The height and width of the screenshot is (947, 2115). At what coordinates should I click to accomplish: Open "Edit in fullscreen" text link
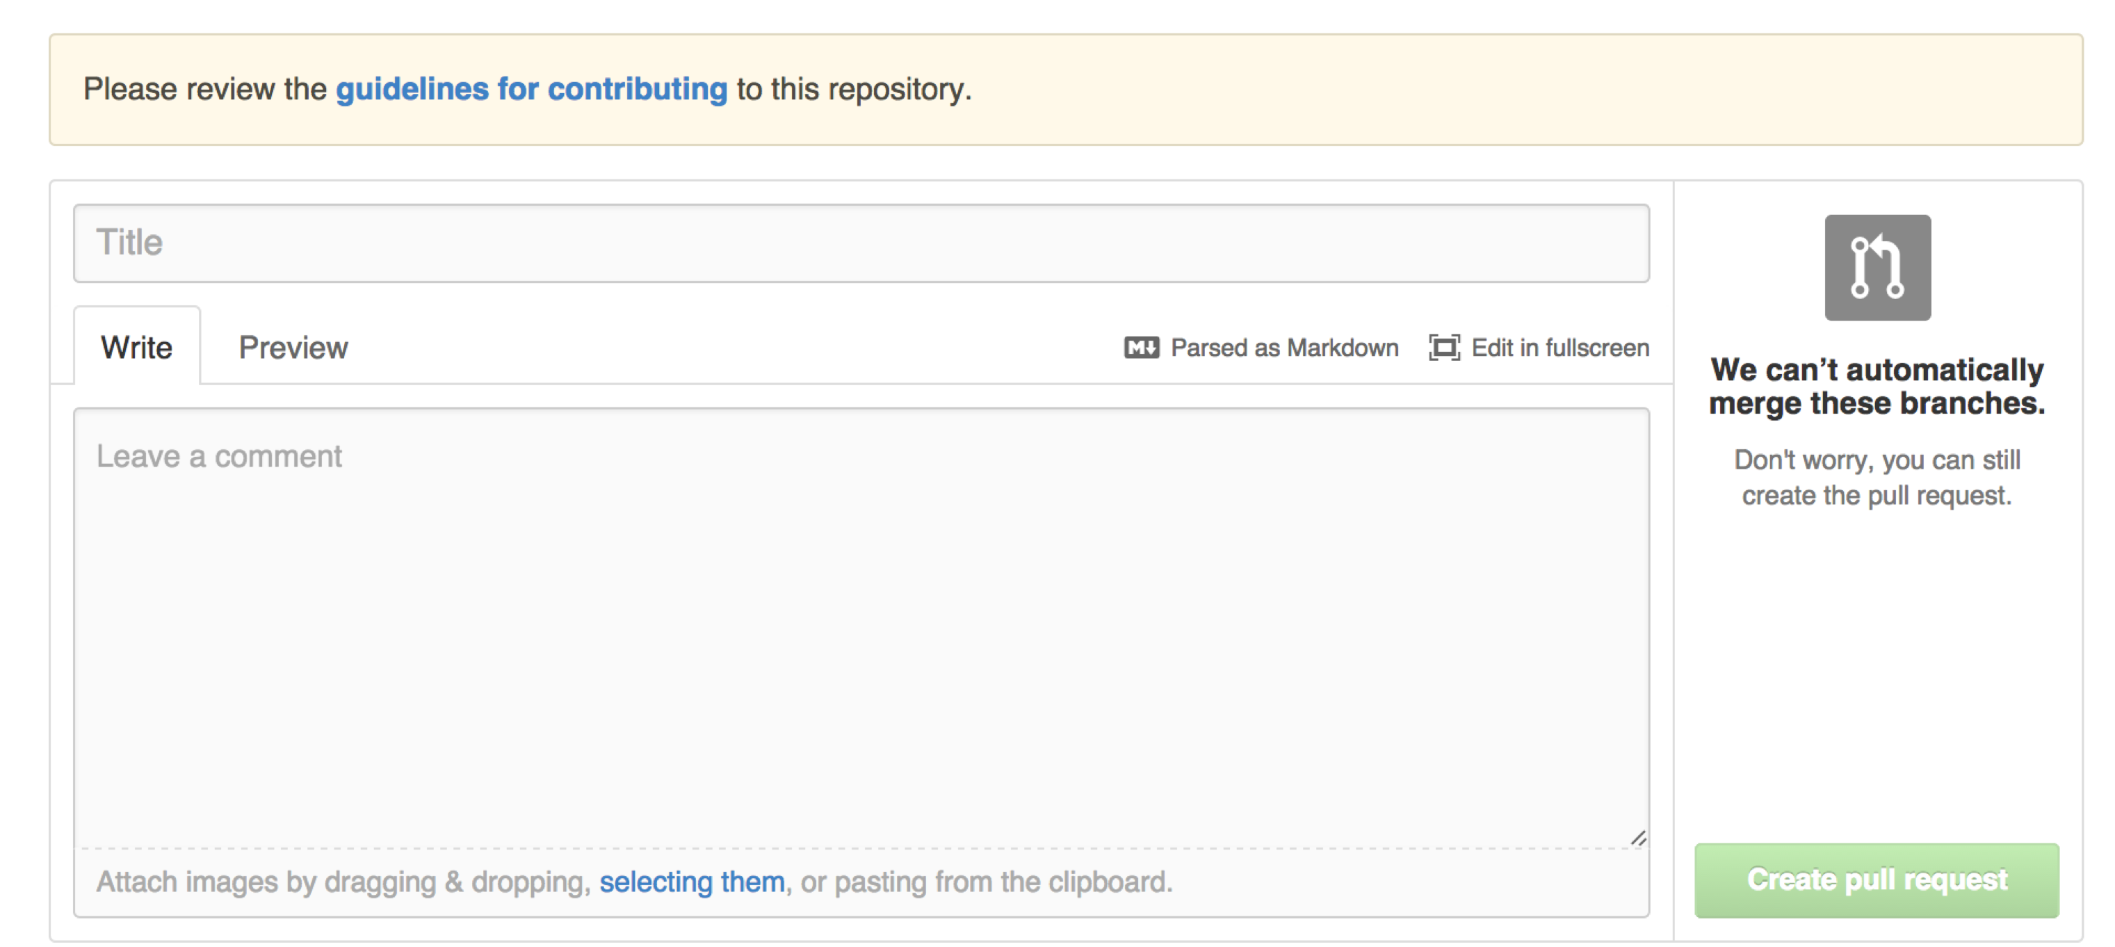[x=1560, y=348]
